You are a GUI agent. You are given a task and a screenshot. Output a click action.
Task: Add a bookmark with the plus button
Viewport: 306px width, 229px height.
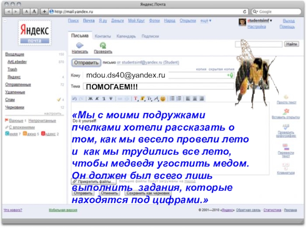coord(44,12)
